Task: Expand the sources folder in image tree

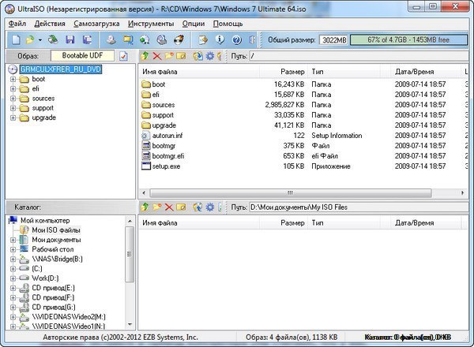Action: click(13, 99)
